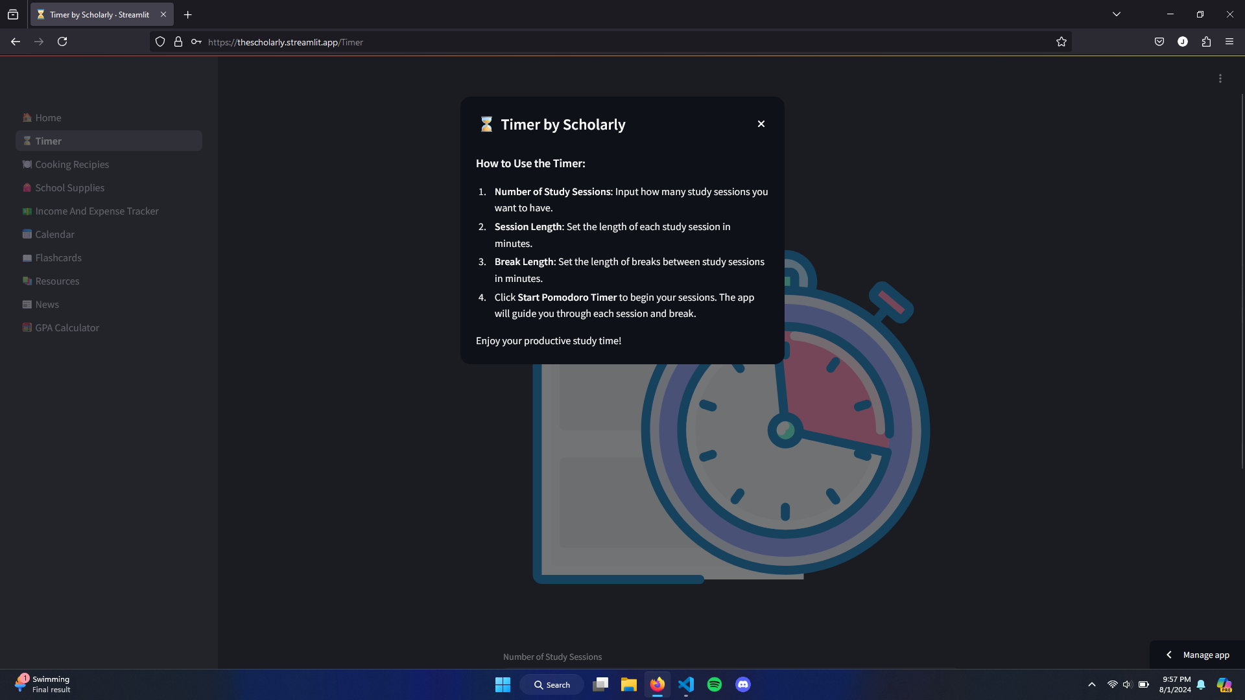This screenshot has height=700, width=1245.
Task: Expand list all tabs dropdown
Action: pos(1117,14)
